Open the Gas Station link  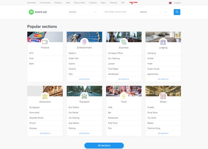[74, 123]
